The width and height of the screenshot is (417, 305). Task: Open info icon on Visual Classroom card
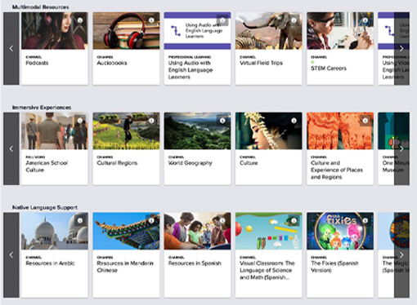tap(294, 221)
